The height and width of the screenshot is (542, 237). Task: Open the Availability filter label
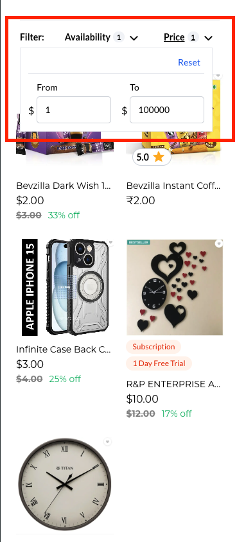[x=87, y=37]
